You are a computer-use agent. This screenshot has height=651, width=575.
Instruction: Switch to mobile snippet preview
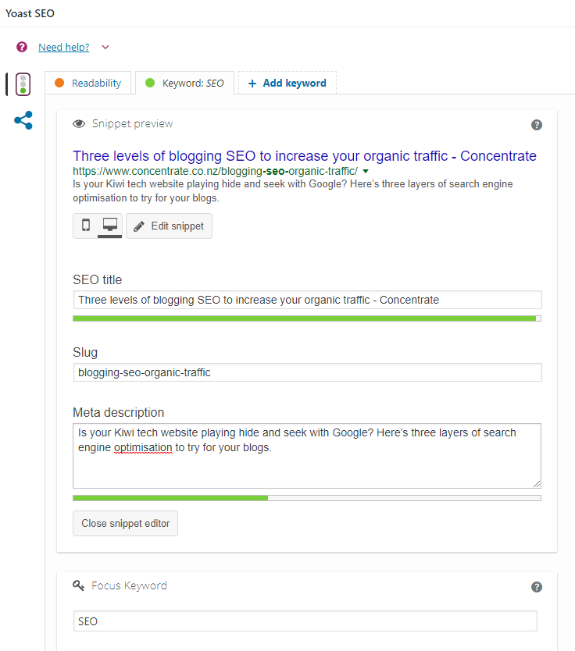coord(86,226)
